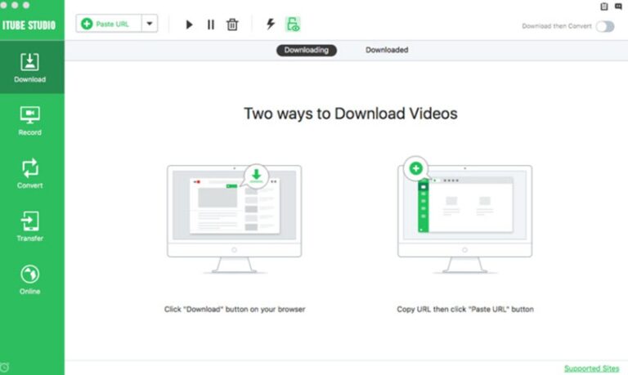Click the Paste URL button
The image size is (628, 375).
point(109,24)
